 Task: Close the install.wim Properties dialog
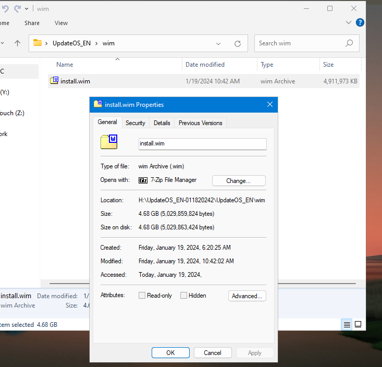click(269, 105)
